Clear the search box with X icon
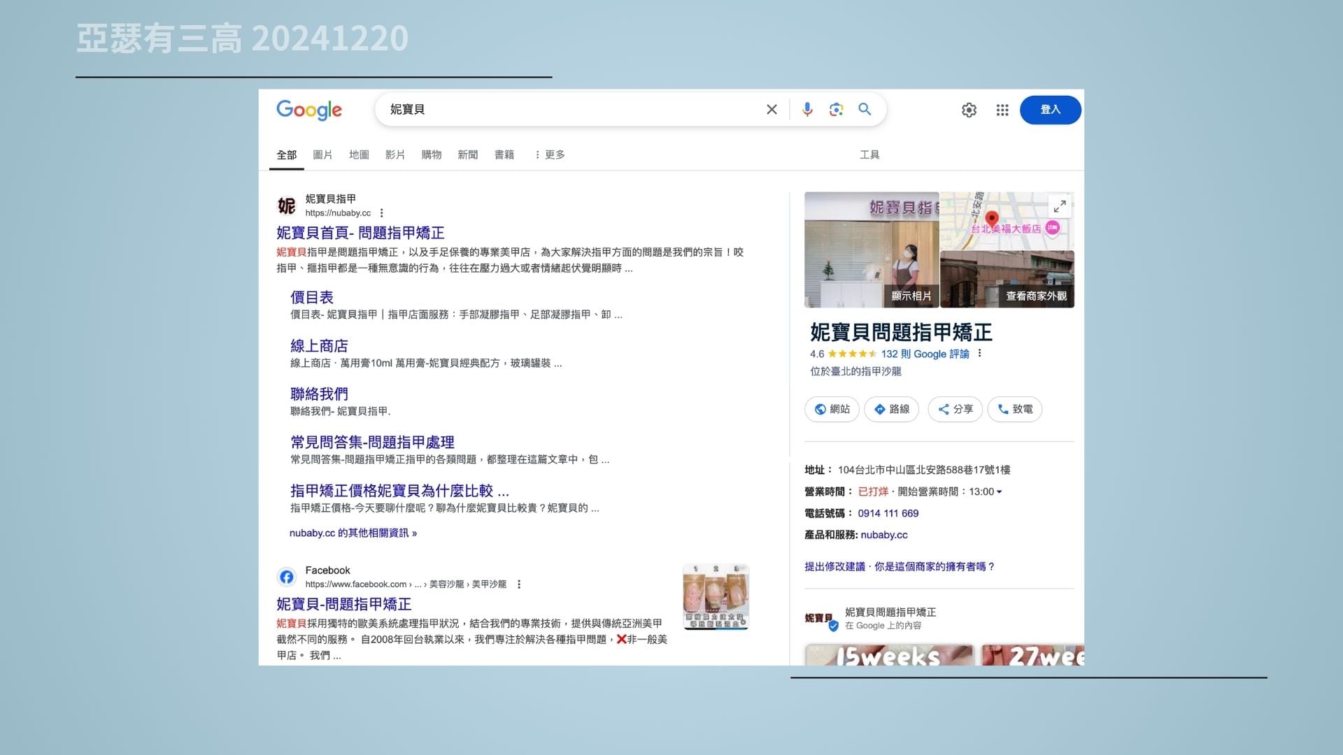Screen dimensions: 1343x755 click(x=772, y=110)
